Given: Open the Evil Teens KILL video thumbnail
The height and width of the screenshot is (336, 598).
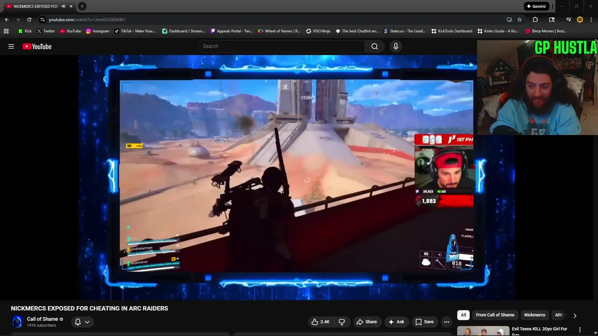Looking at the screenshot, I should [x=483, y=331].
